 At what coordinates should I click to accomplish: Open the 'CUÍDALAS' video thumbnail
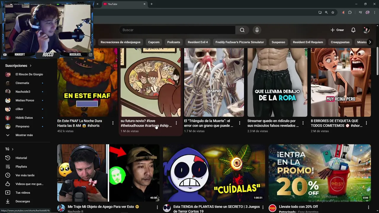coord(214,173)
